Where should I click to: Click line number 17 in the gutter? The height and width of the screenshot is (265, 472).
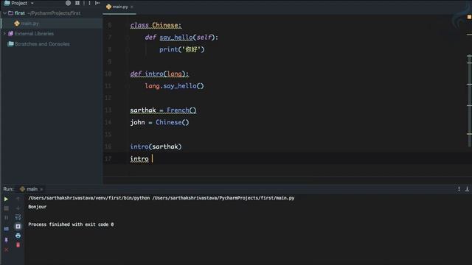pyautogui.click(x=108, y=159)
